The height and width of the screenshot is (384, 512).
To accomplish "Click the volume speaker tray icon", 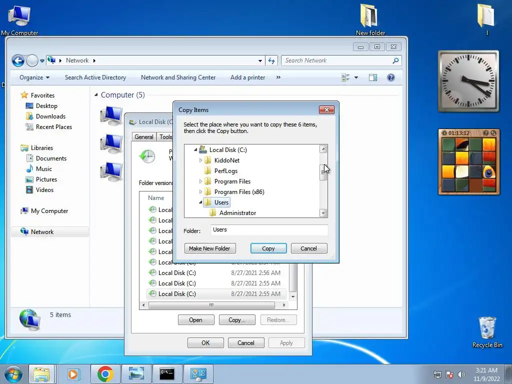I will [461, 374].
